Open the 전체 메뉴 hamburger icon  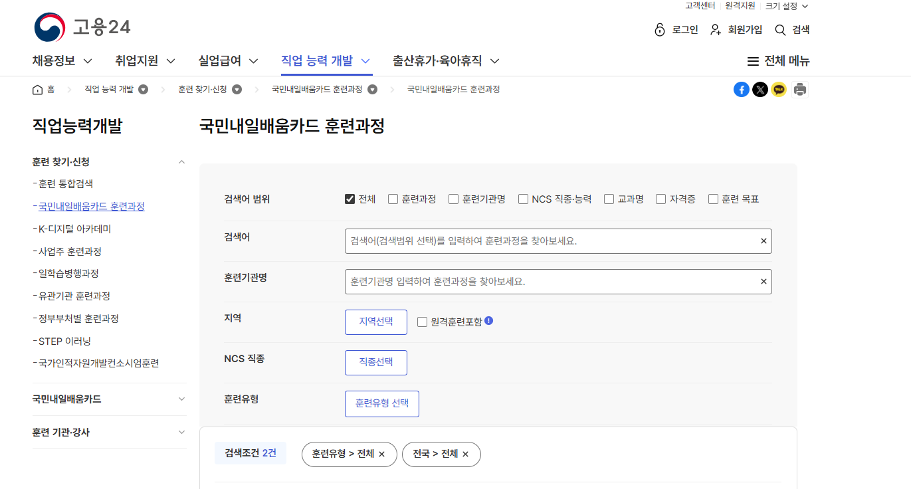coord(753,61)
